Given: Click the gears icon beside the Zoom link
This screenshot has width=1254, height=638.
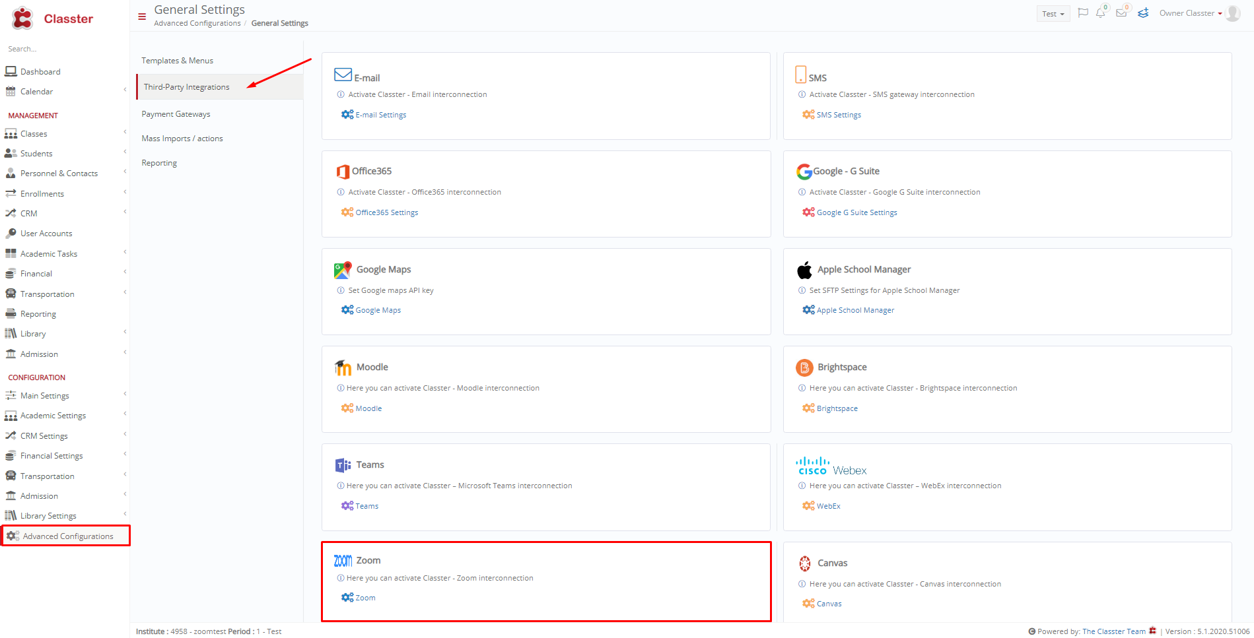Looking at the screenshot, I should click(347, 598).
